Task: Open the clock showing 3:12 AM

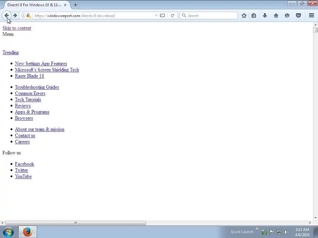Action: (302, 232)
